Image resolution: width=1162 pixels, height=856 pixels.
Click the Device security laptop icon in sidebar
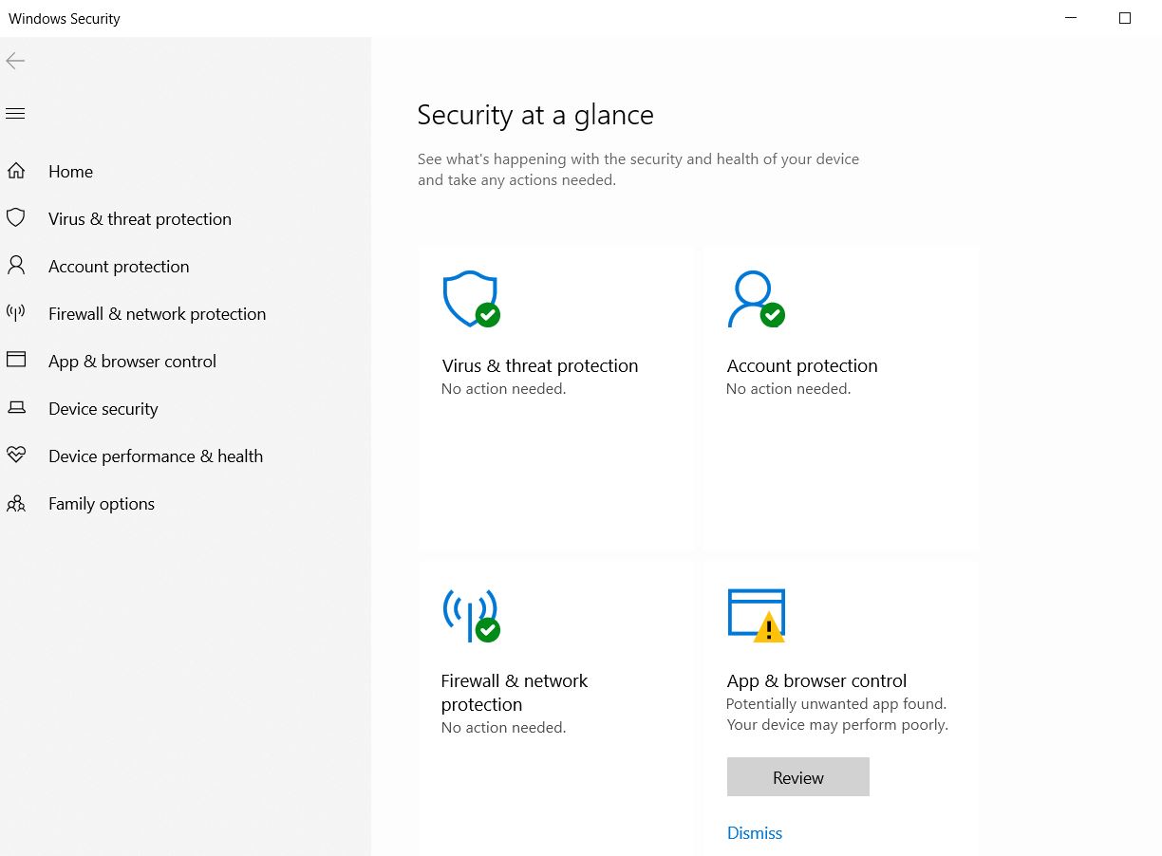tap(17, 408)
